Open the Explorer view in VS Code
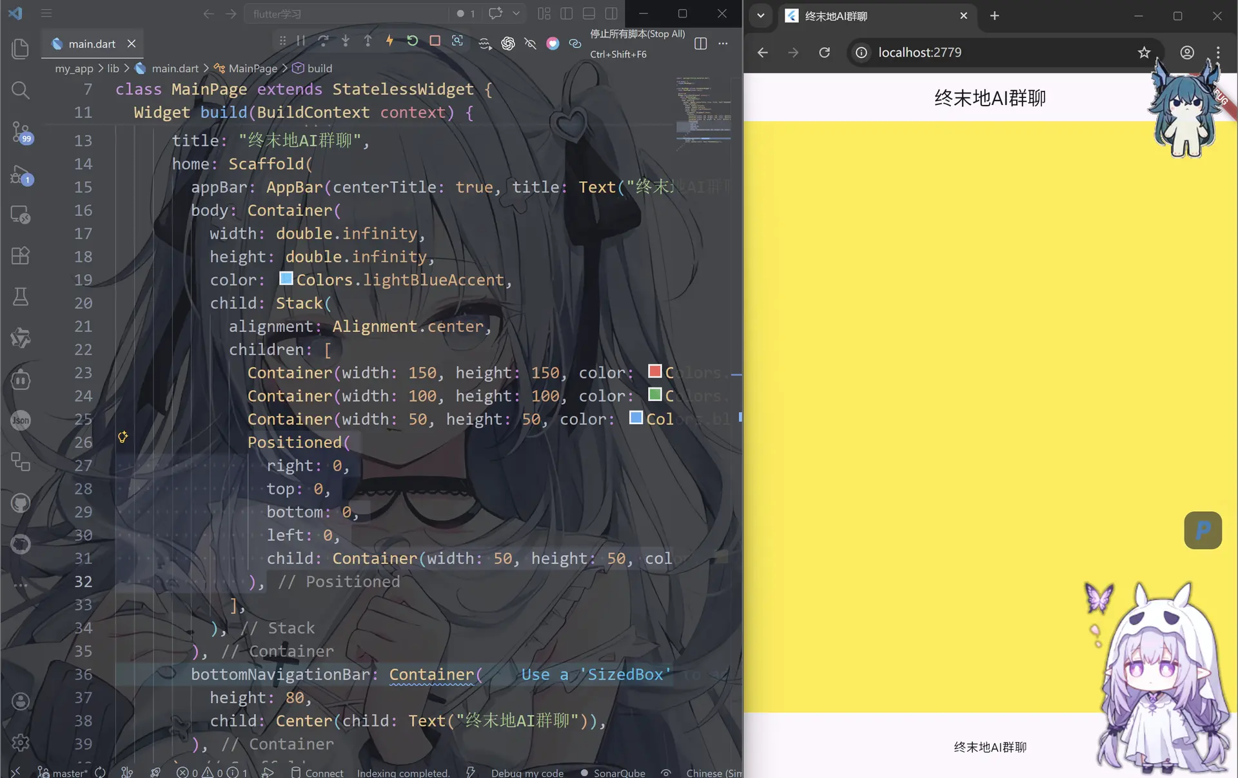 21,49
